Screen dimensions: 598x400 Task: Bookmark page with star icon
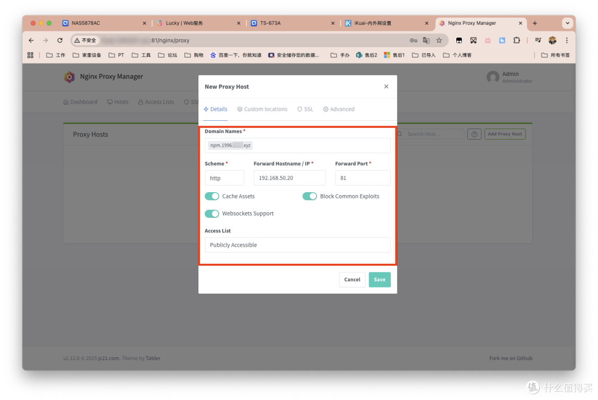[x=439, y=40]
